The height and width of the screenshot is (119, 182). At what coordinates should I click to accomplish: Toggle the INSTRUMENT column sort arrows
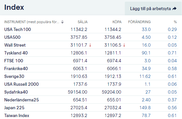[62, 22]
